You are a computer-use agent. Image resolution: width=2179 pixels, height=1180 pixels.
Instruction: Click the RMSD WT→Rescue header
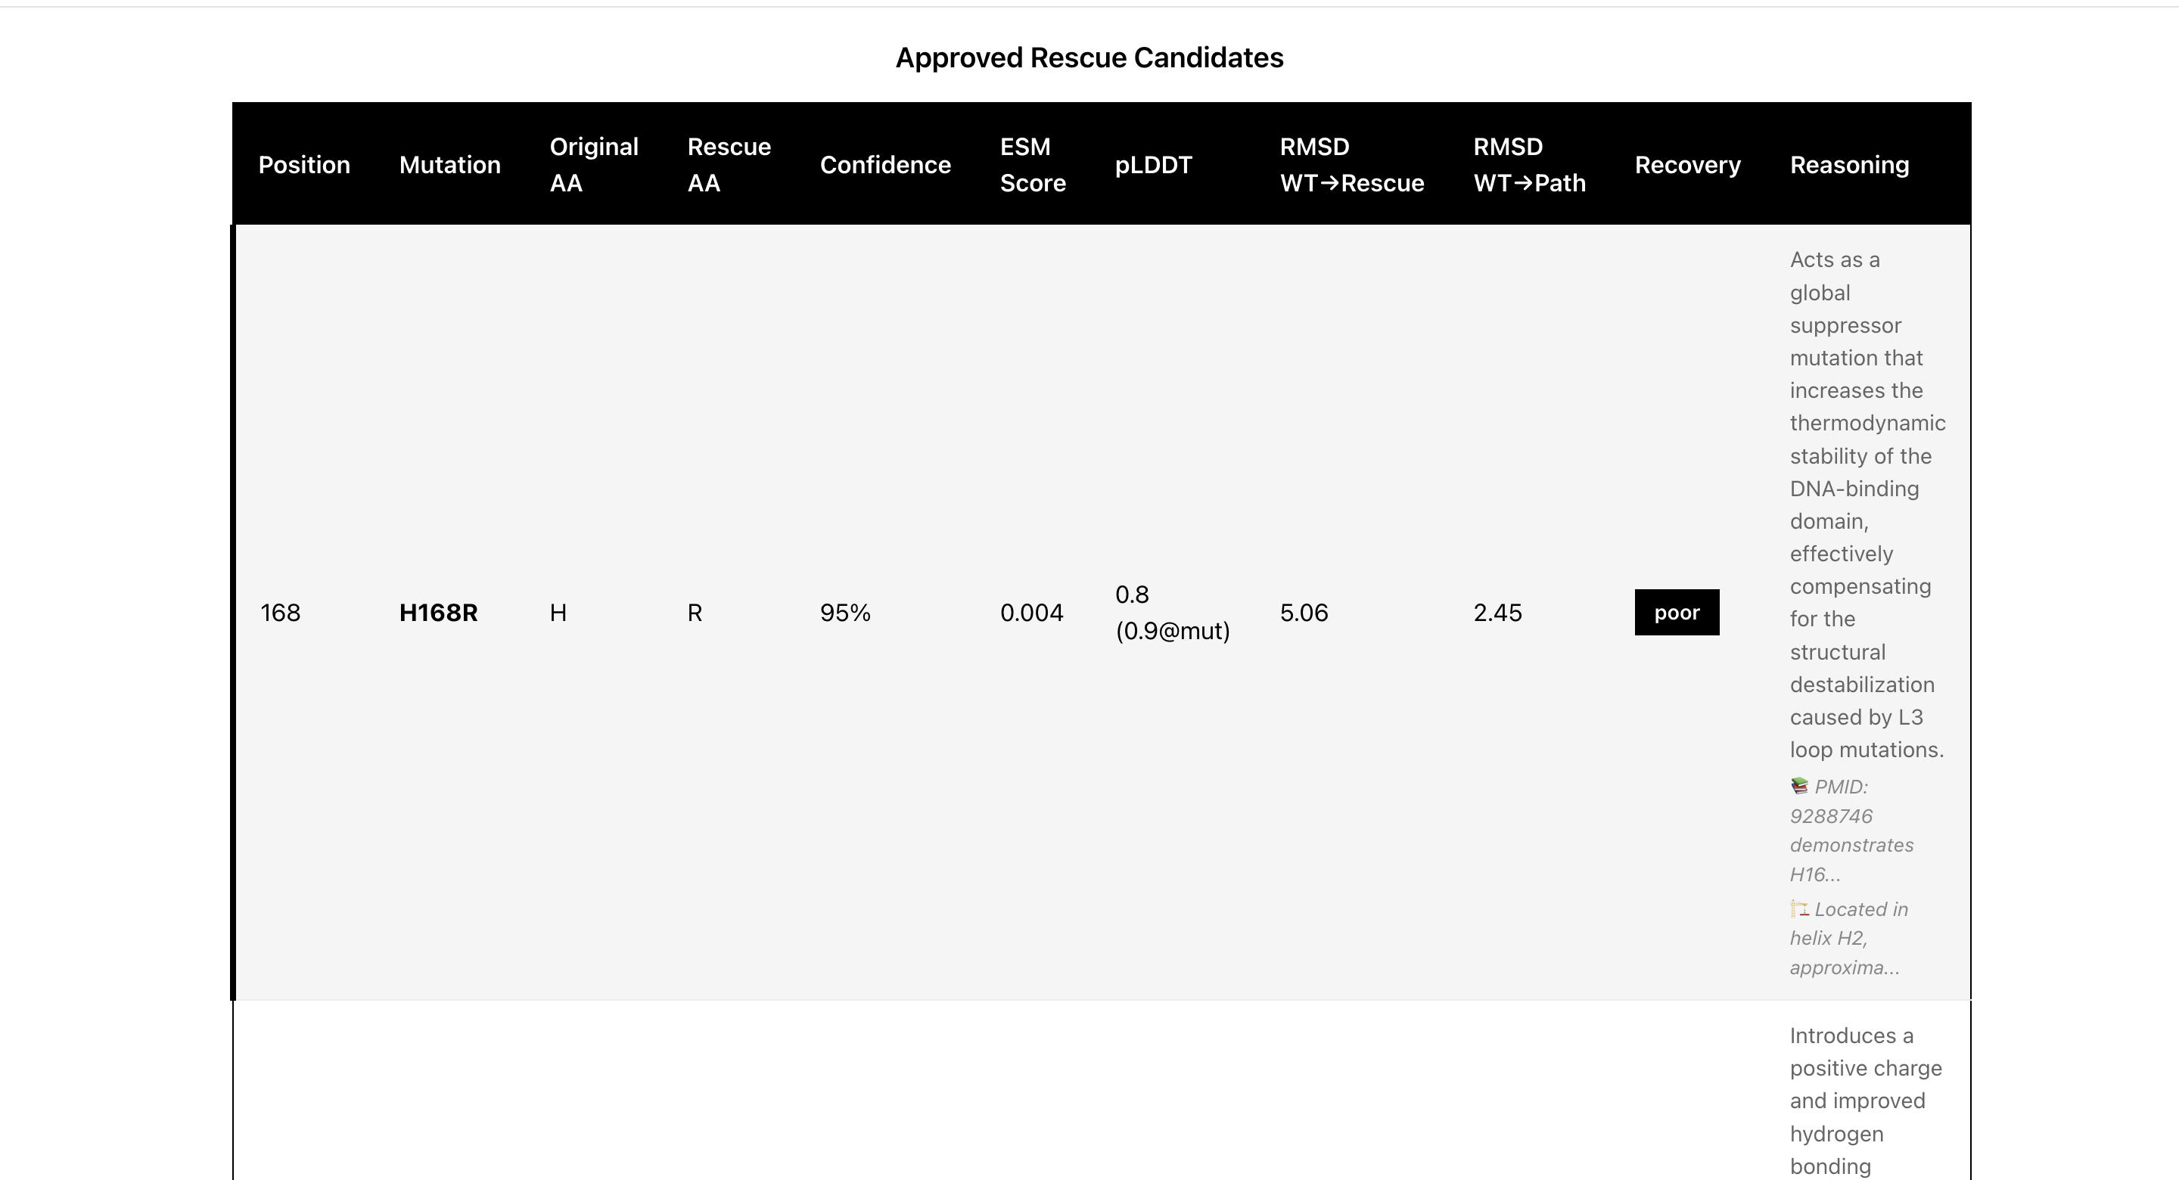point(1351,165)
